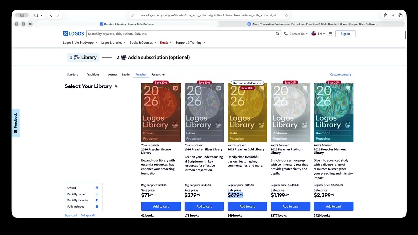Click the phone icon by Contact Us
Viewport: 418px width, 235px height.
[286, 34]
